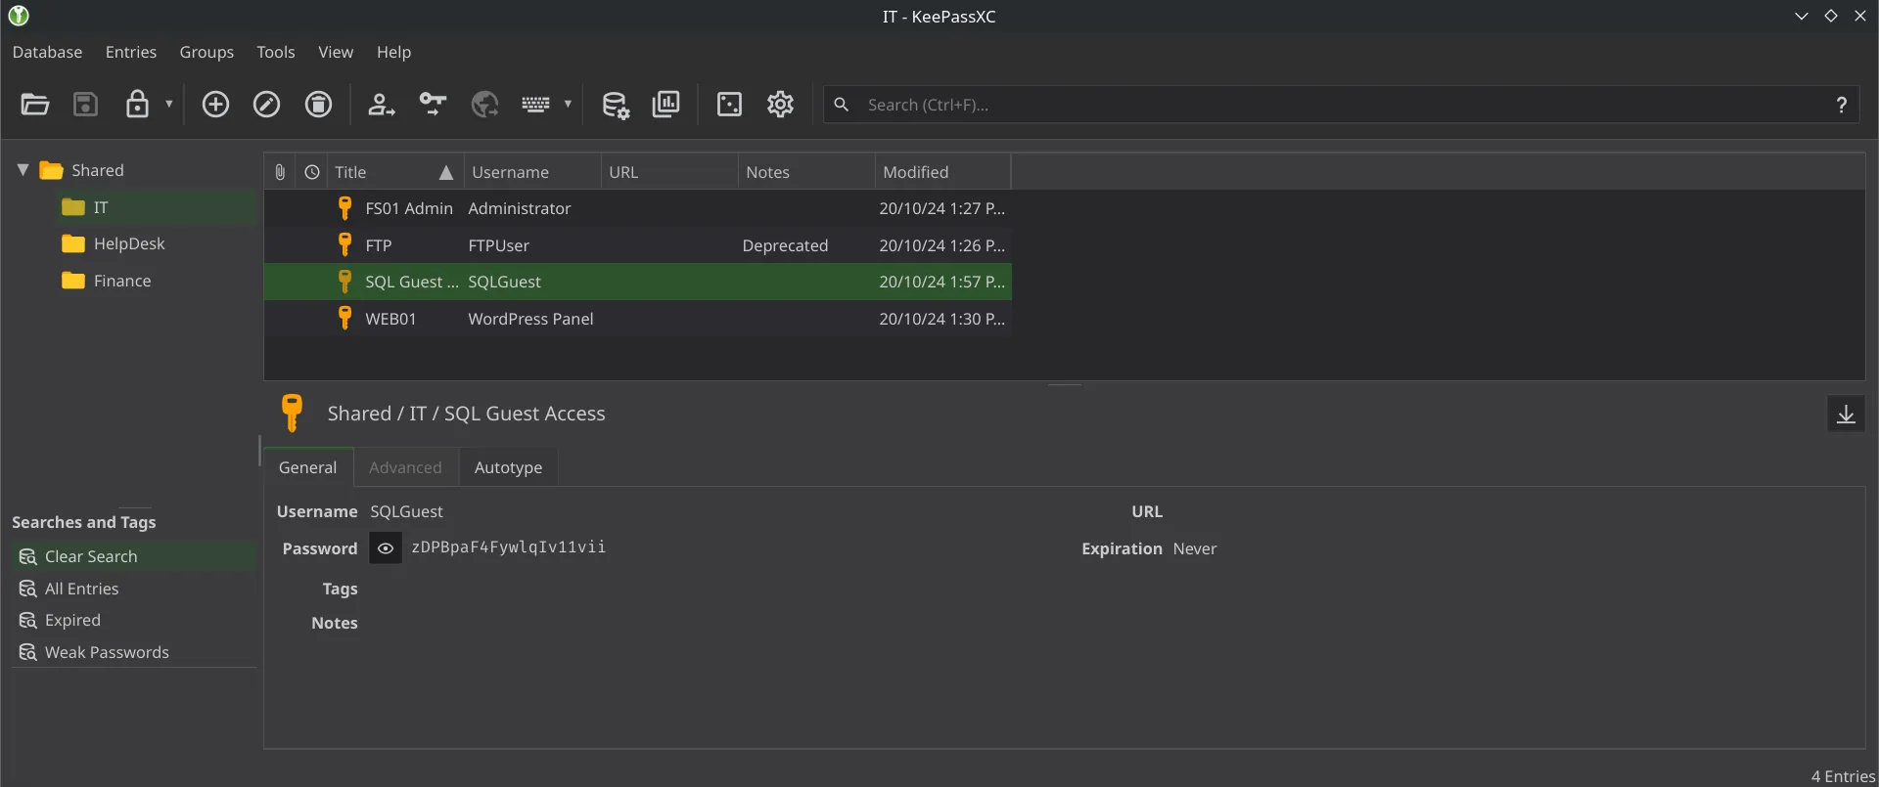Select the General tab
The width and height of the screenshot is (1879, 787).
click(307, 467)
